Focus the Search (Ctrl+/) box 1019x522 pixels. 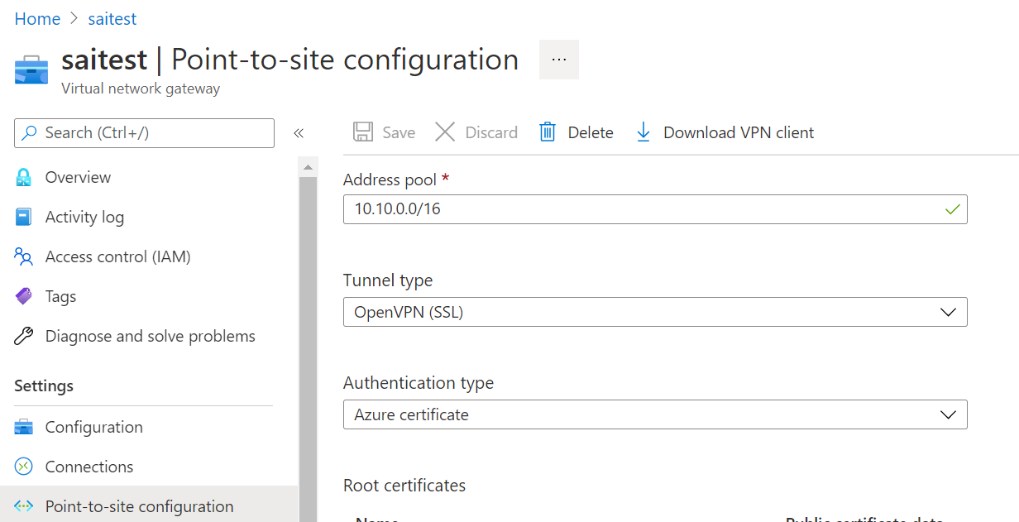[x=144, y=133]
